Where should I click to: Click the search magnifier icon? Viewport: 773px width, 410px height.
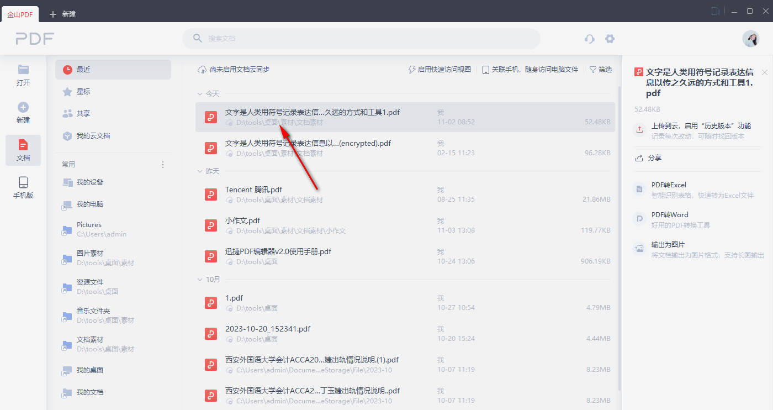click(x=197, y=38)
